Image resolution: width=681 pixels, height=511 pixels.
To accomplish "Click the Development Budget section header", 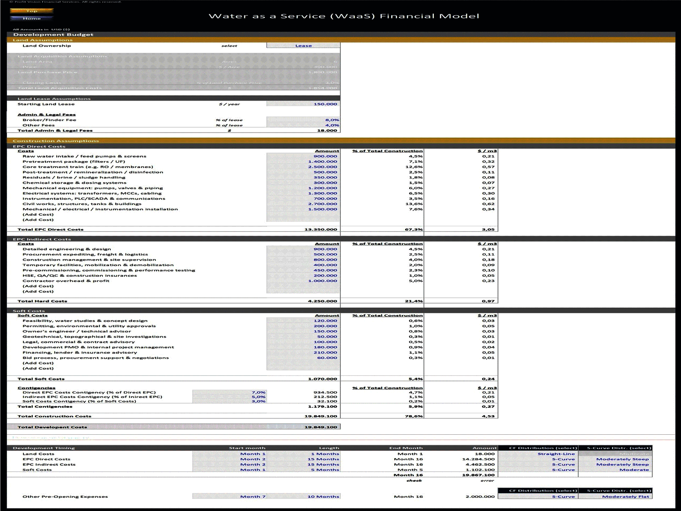I will [341, 34].
